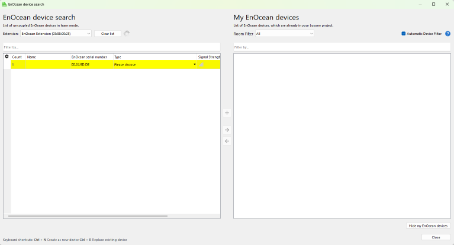Viewport: 454px width, 245px height.
Task: Open the 'Please choose' Type dropdown
Action: (x=154, y=64)
